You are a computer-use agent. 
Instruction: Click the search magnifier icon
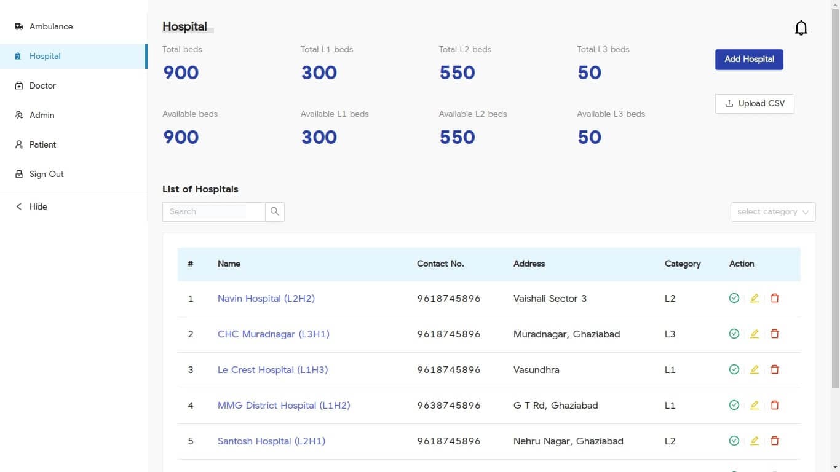(x=275, y=211)
